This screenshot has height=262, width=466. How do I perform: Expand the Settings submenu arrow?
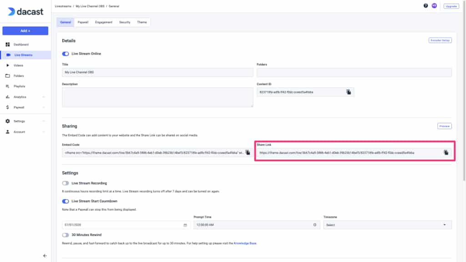[44, 121]
